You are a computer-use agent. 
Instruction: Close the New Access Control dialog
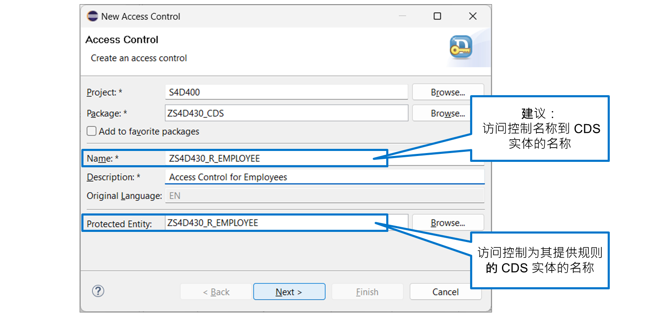point(473,16)
